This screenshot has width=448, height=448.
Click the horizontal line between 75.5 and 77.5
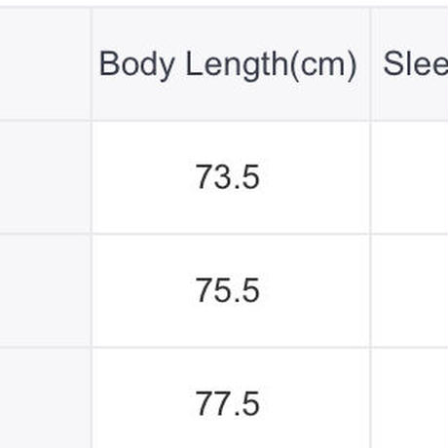[x=231, y=348]
